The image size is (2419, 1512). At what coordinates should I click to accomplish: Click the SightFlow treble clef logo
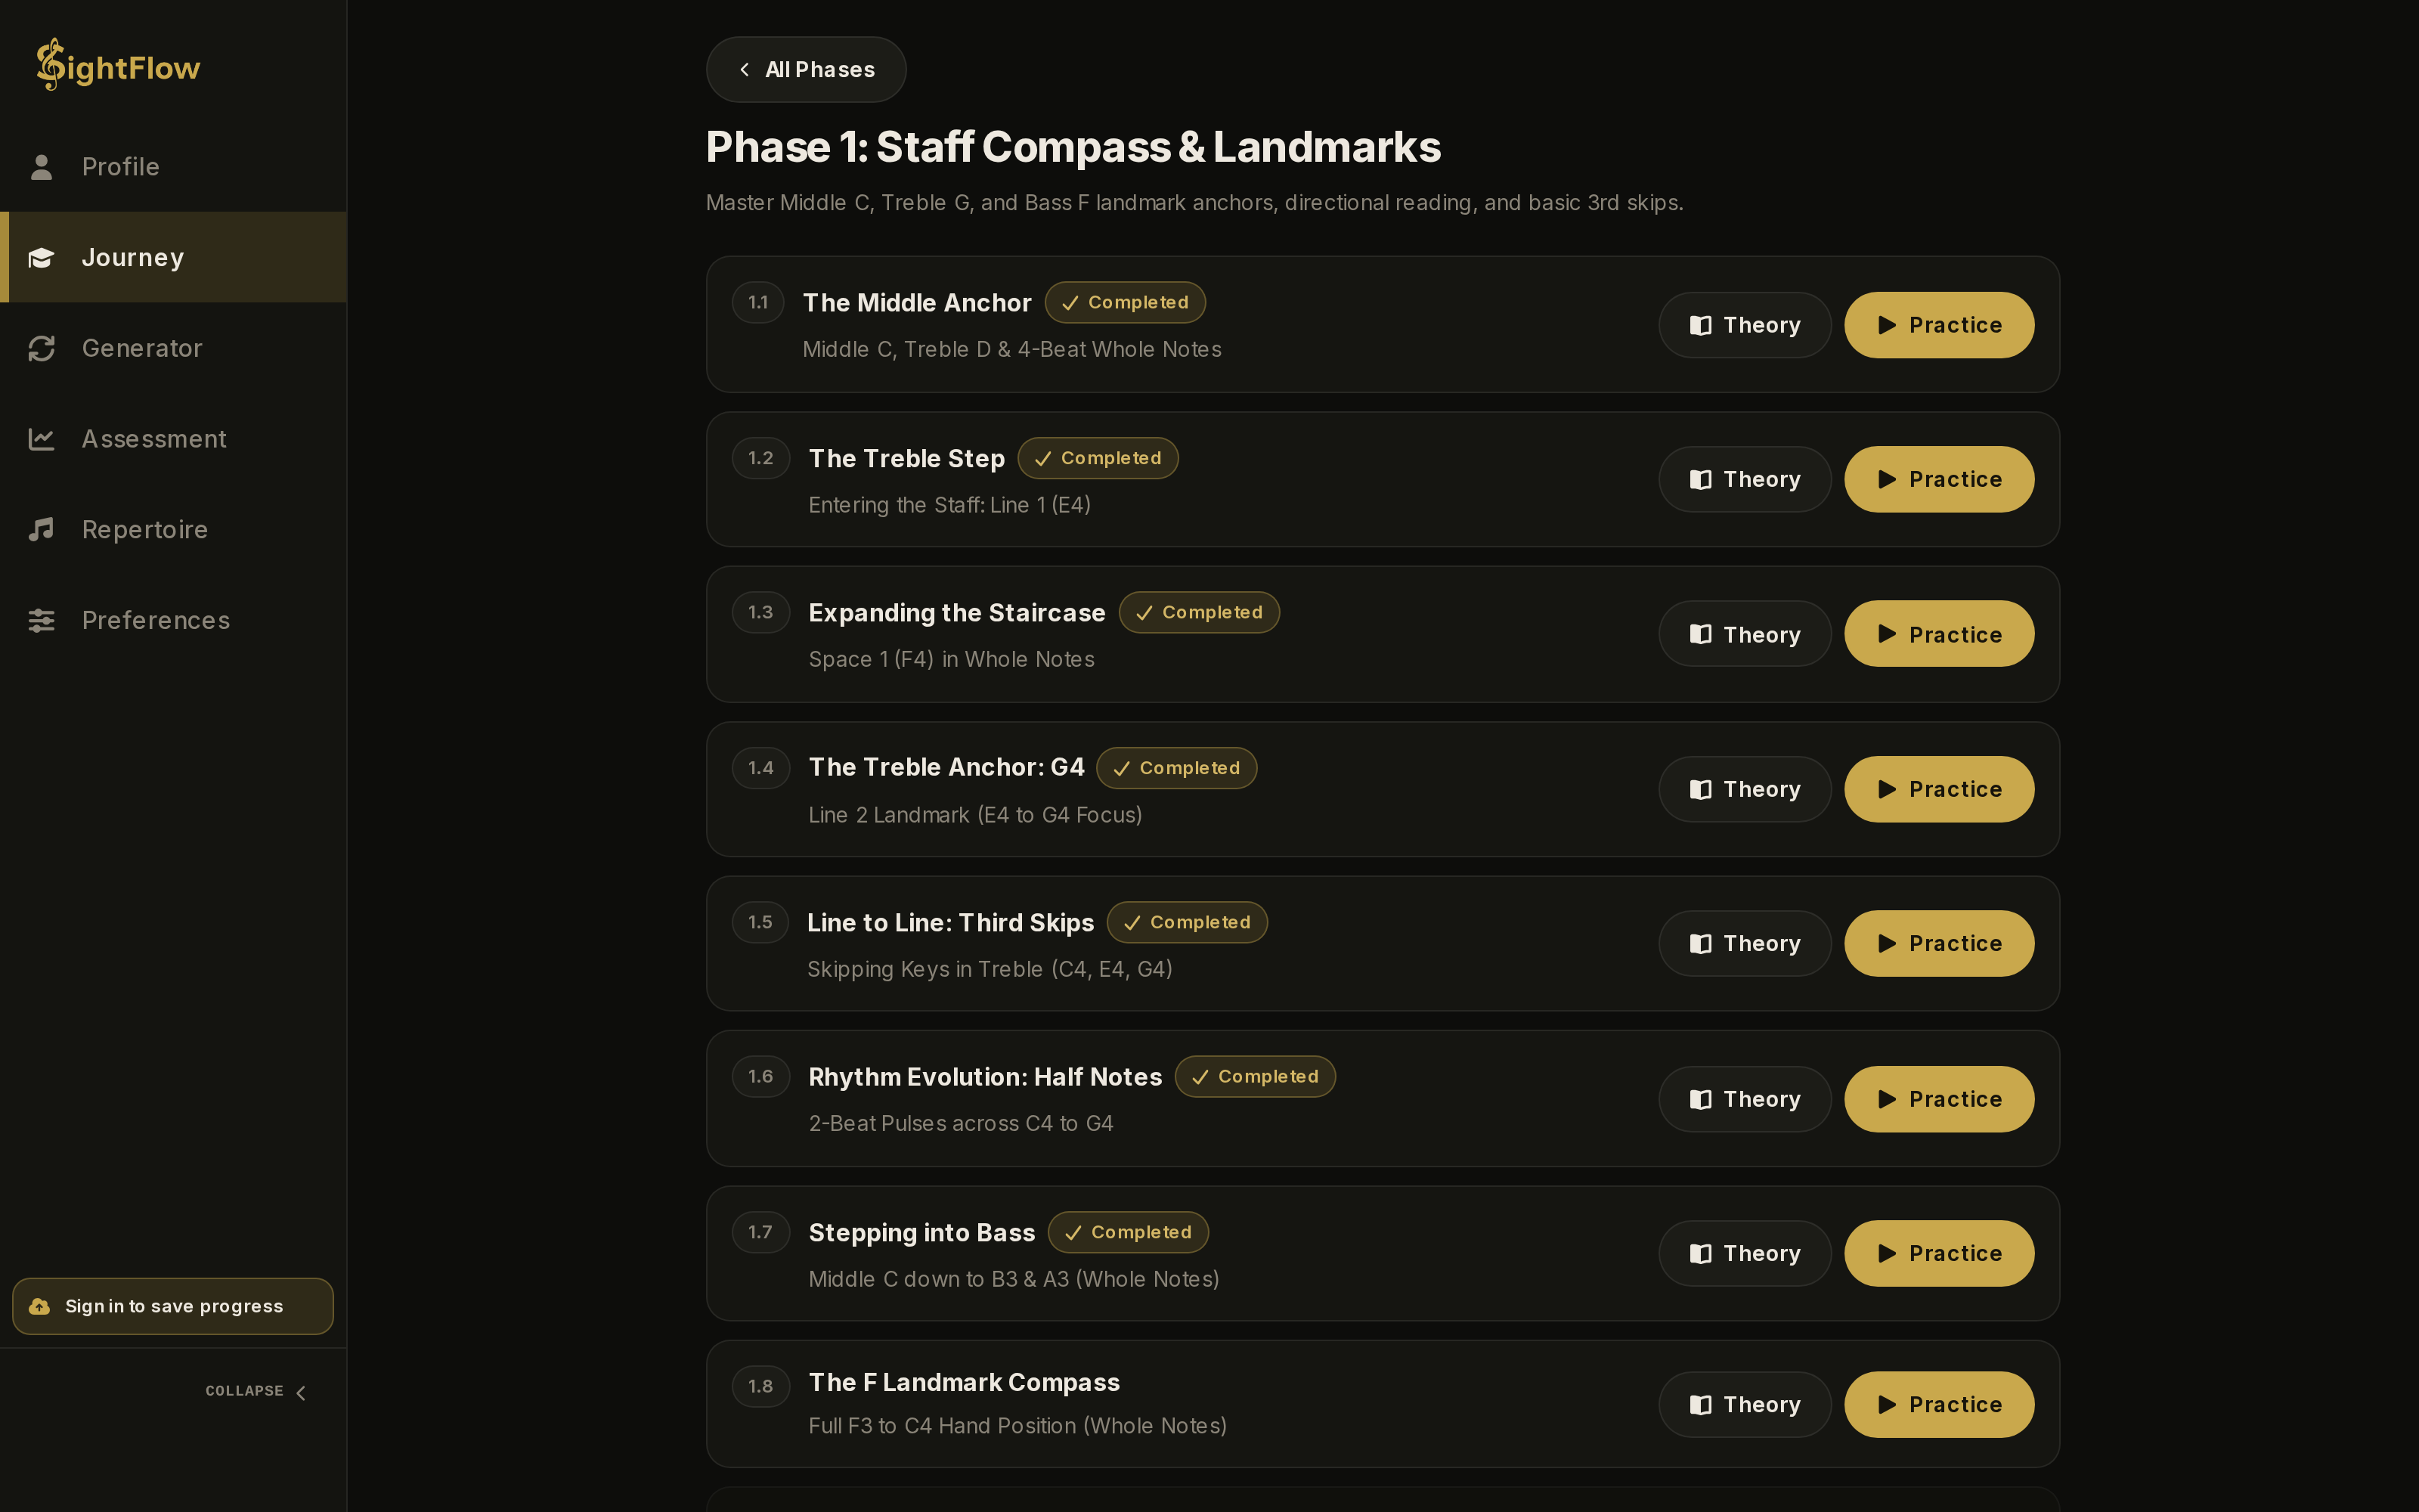click(x=50, y=65)
